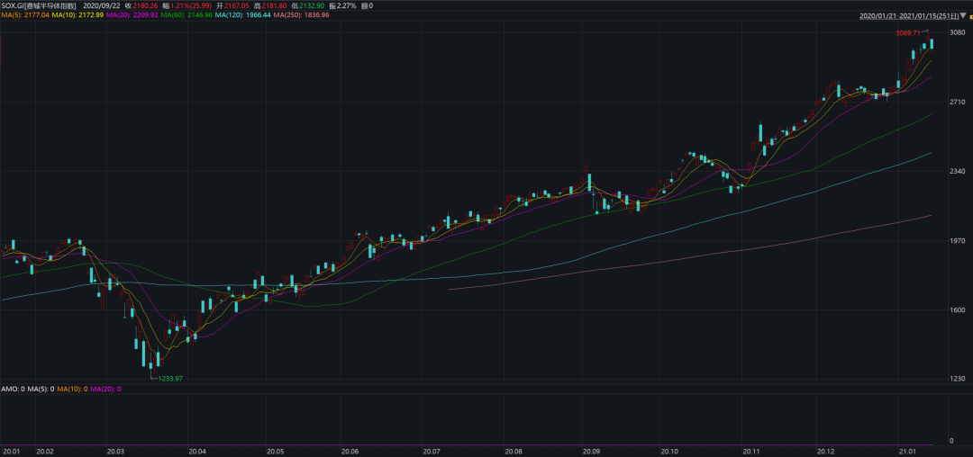Click the amplitude value 振2.27%
This screenshot has height=457, width=973.
342,5
